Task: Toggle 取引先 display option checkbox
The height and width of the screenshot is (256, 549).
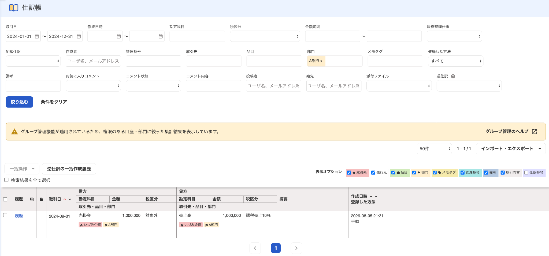Action: click(x=349, y=173)
